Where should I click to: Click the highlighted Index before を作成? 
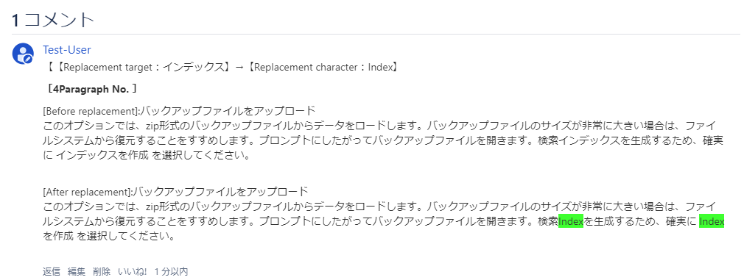coord(712,221)
